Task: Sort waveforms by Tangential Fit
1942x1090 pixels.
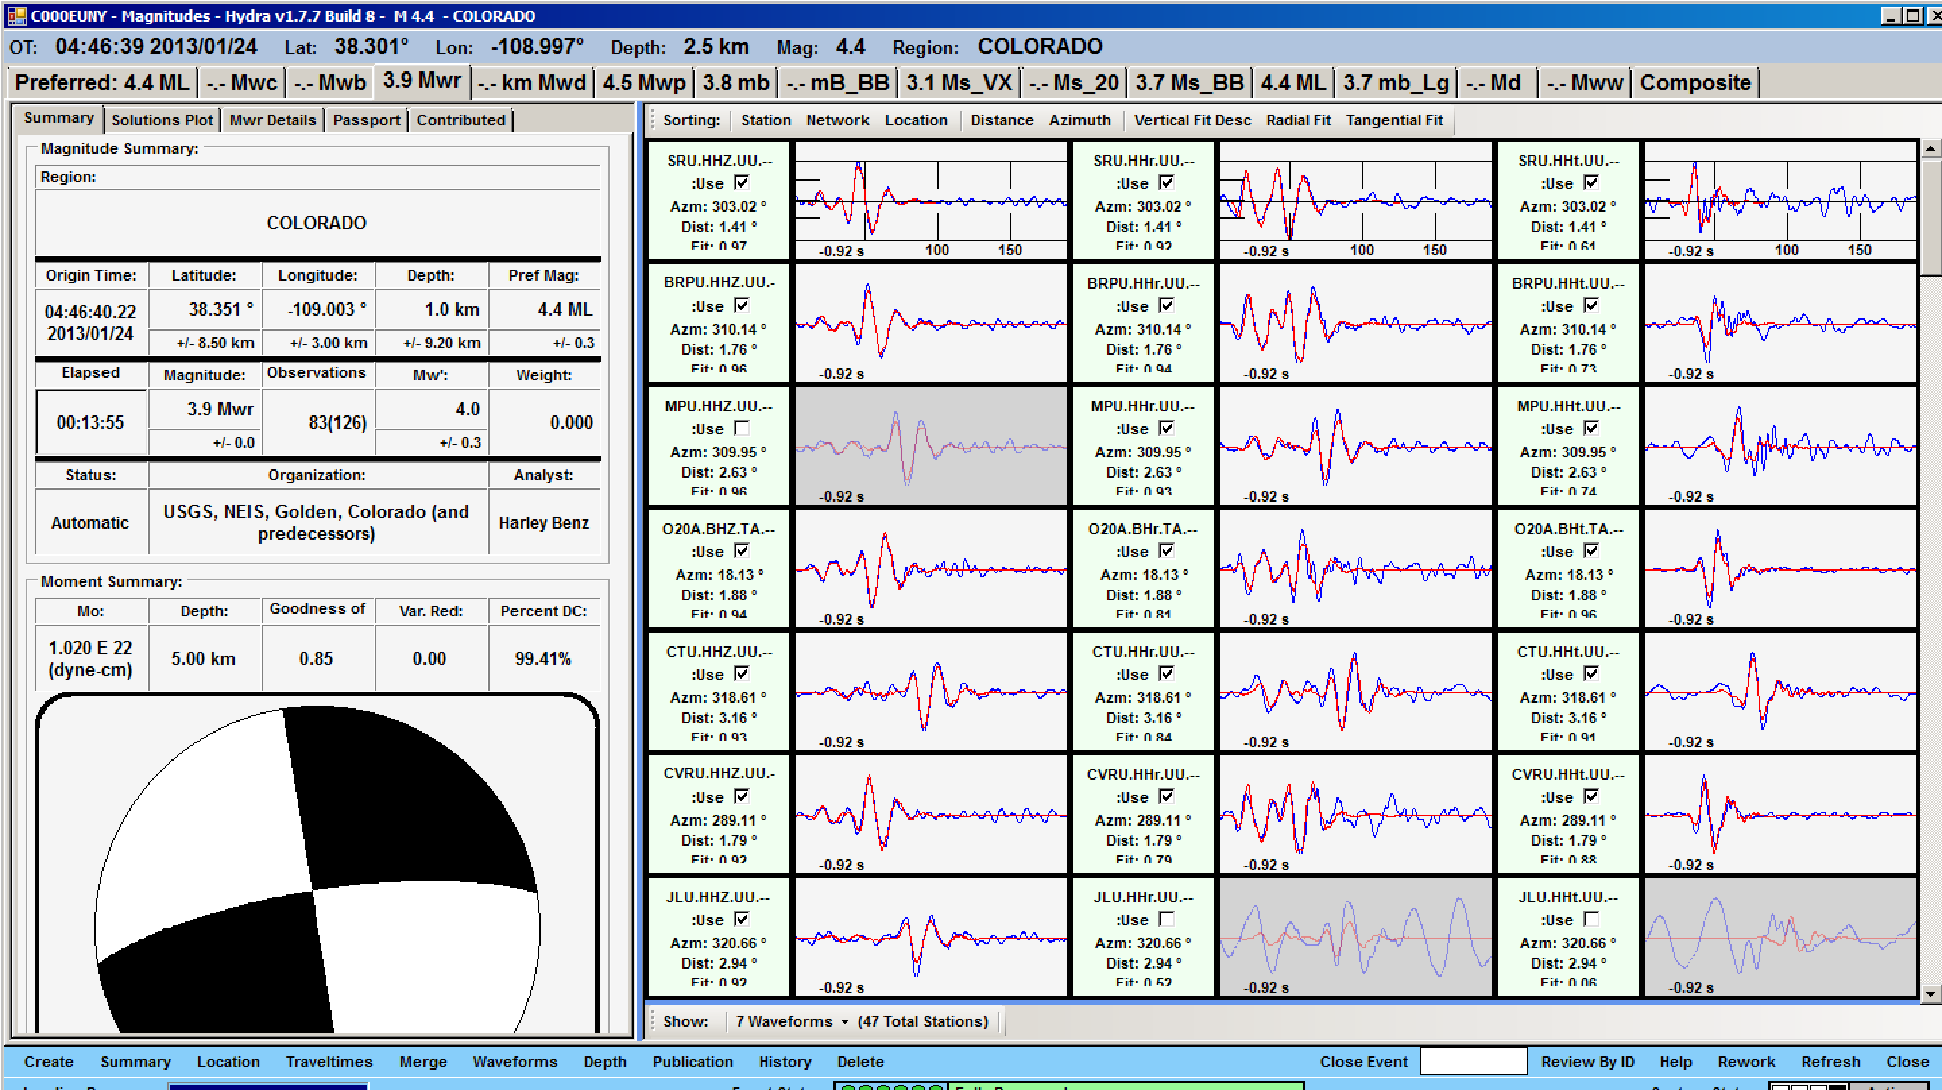Action: 1394,120
